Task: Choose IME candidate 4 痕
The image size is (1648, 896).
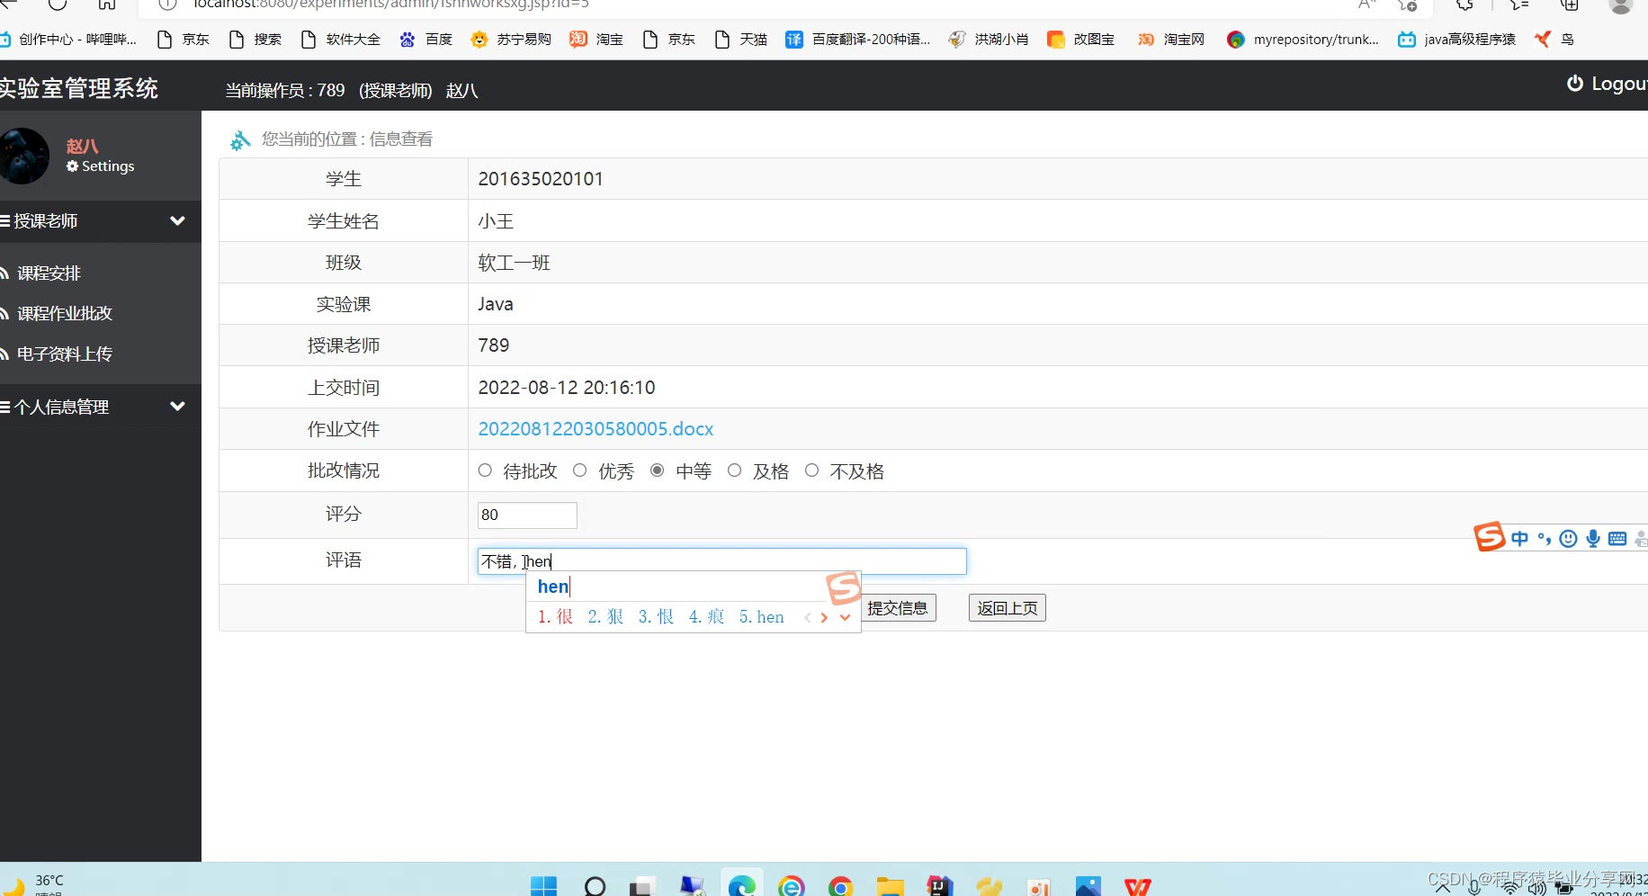Action: tap(706, 617)
